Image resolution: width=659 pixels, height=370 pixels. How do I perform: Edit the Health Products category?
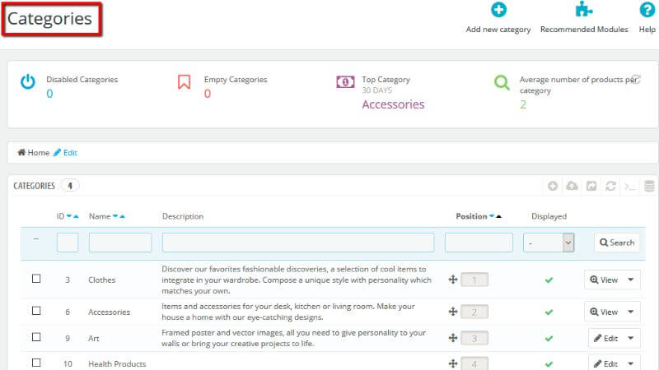605,363
